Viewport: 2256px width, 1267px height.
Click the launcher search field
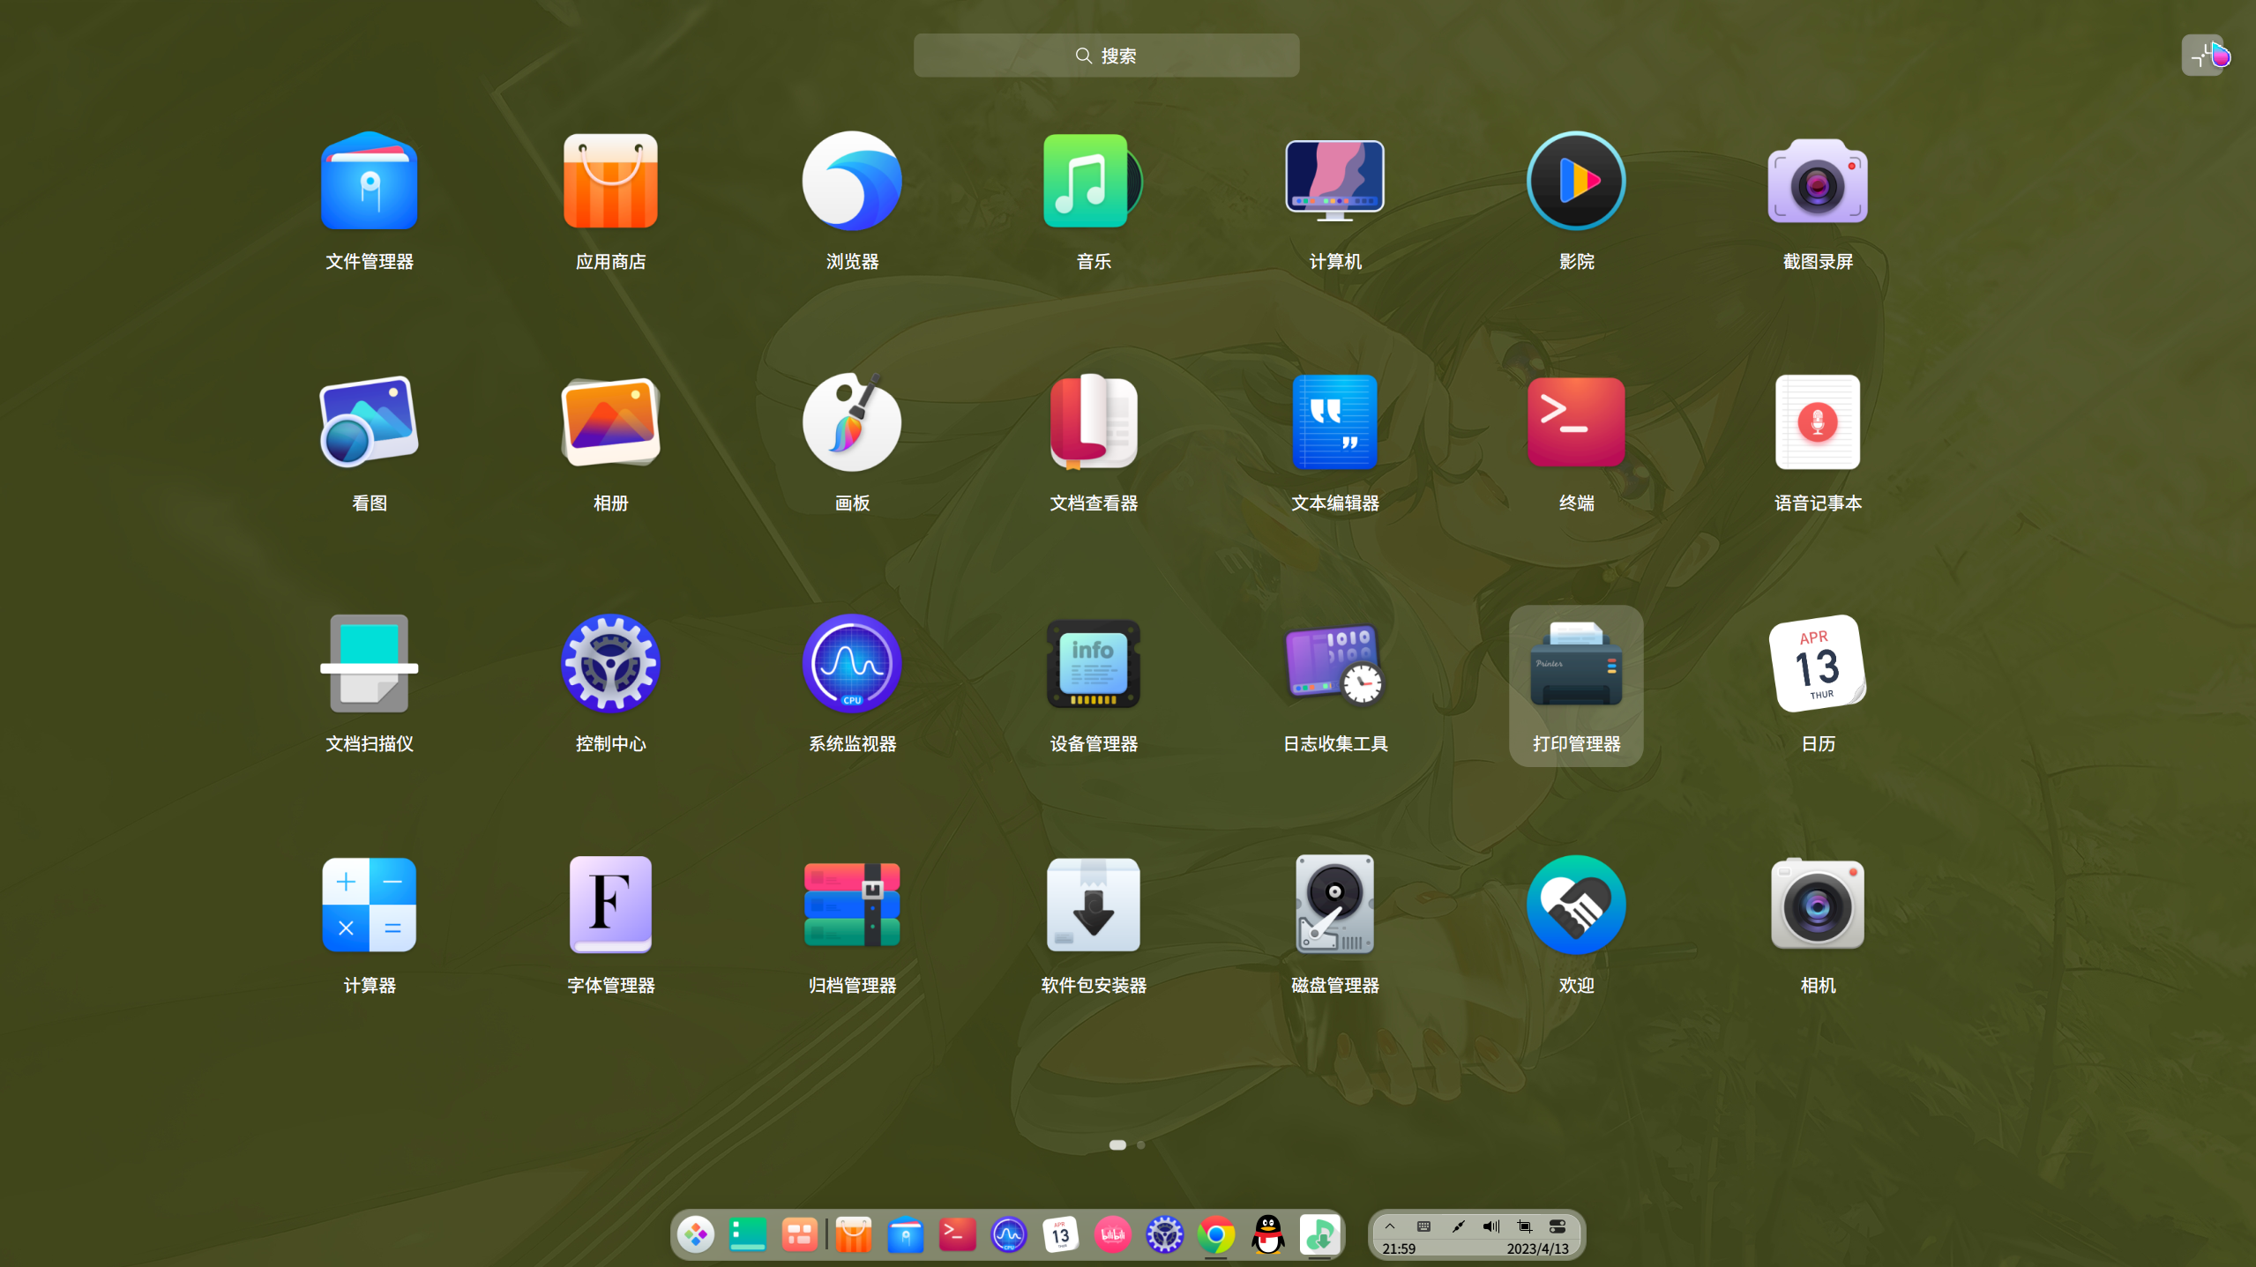point(1106,56)
